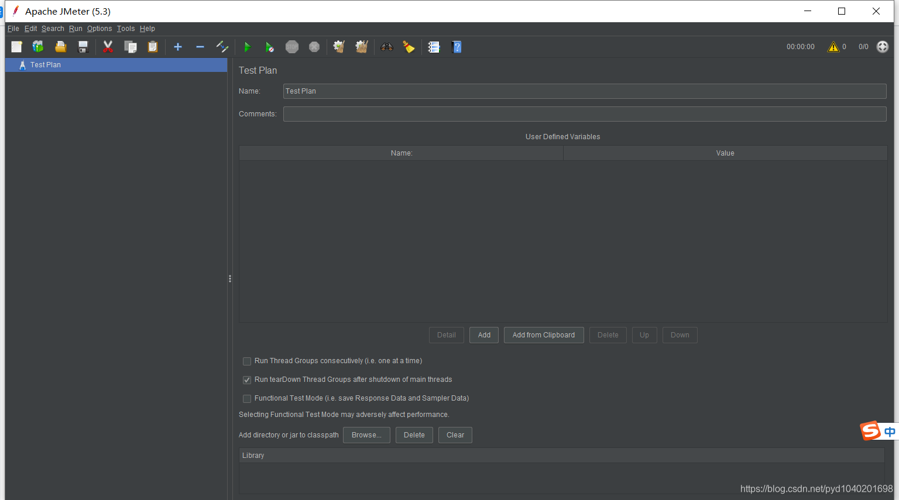Click the Expand All plus icon
The image size is (899, 500).
click(178, 47)
